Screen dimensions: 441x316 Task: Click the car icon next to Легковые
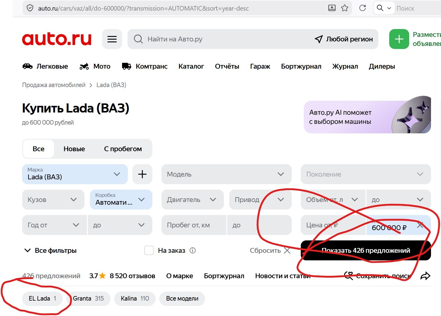tap(28, 66)
